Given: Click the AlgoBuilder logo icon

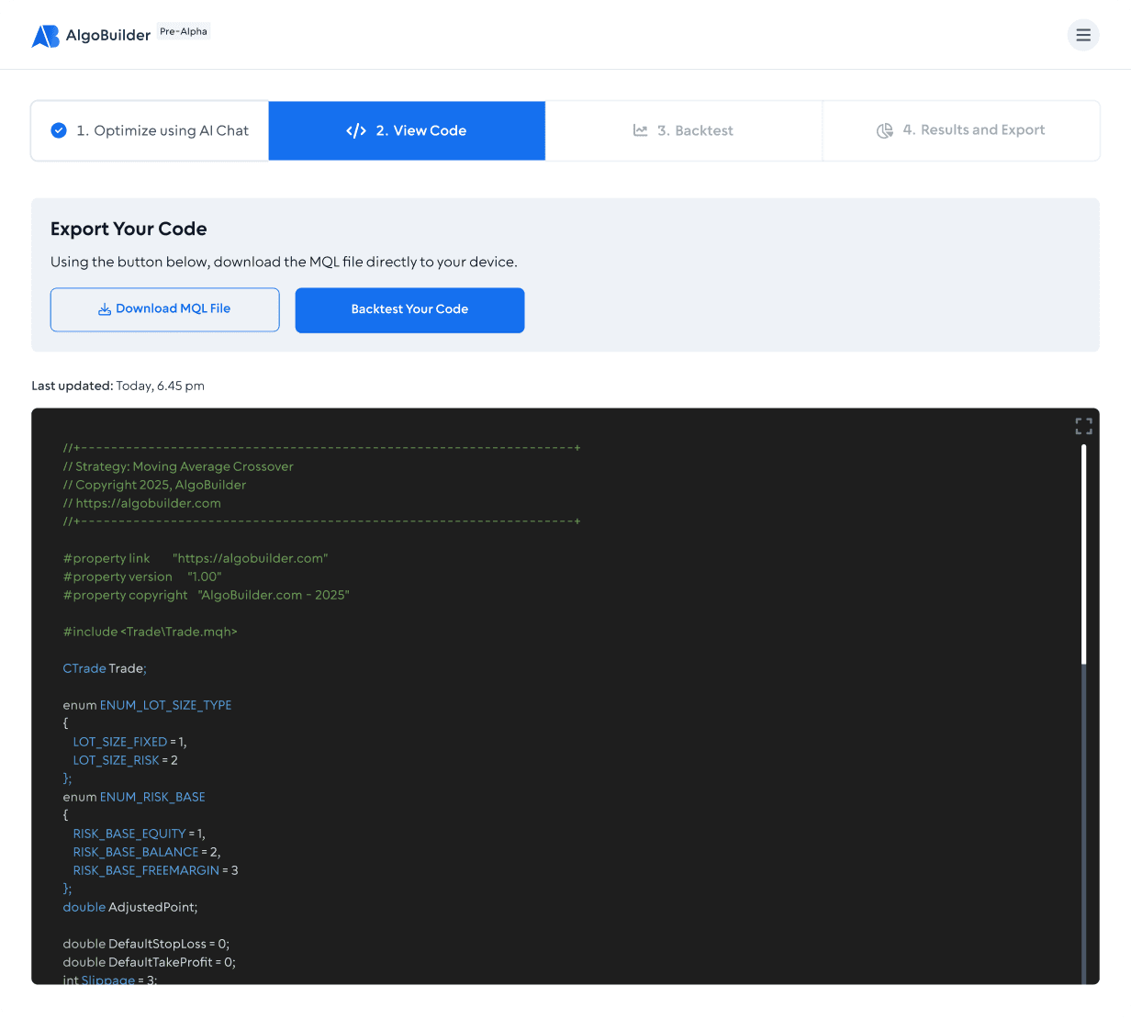Looking at the screenshot, I should pyautogui.click(x=45, y=35).
